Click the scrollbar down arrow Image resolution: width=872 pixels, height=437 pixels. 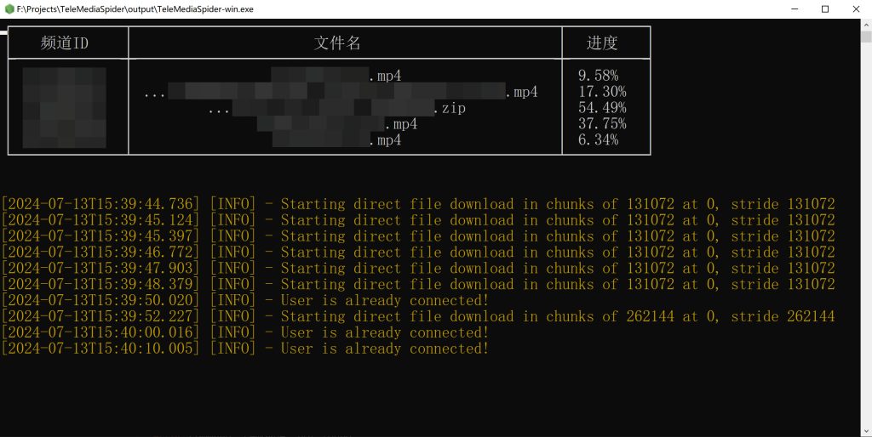click(865, 430)
